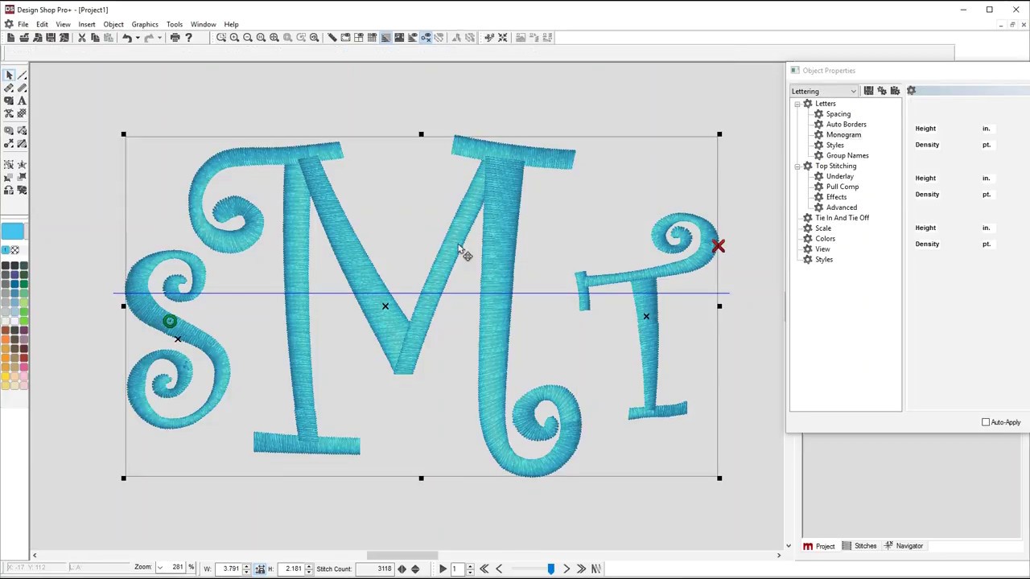The width and height of the screenshot is (1030, 579).
Task: Select Tie In And Tie Off item
Action: click(x=842, y=218)
